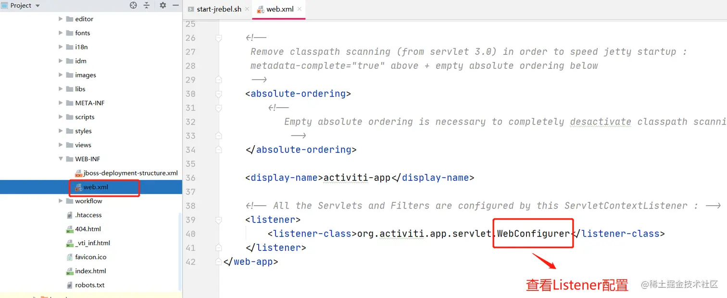Click the display-name value activiti-app
The height and width of the screenshot is (298, 727).
[x=357, y=178]
